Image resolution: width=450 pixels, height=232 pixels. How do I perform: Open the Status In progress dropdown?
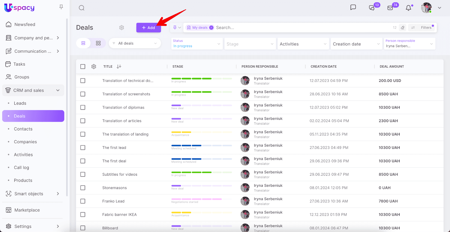196,44
